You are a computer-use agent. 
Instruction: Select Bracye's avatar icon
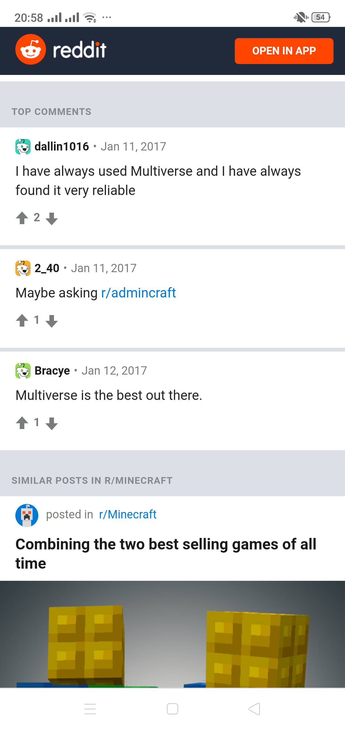[23, 370]
